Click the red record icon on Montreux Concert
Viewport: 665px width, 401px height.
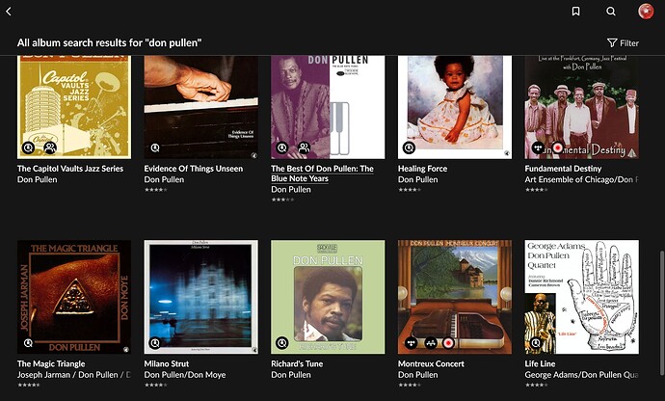tap(448, 342)
